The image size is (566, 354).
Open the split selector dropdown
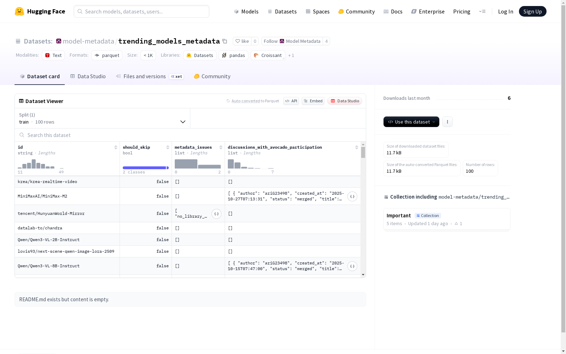click(102, 118)
